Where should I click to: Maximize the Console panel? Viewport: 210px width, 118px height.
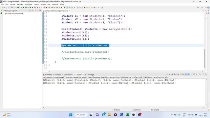(x=206, y=74)
